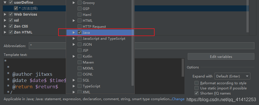This screenshot has height=105, width=259.
Task: Enable the HTTP Request context checkbox
Action: (80, 26)
